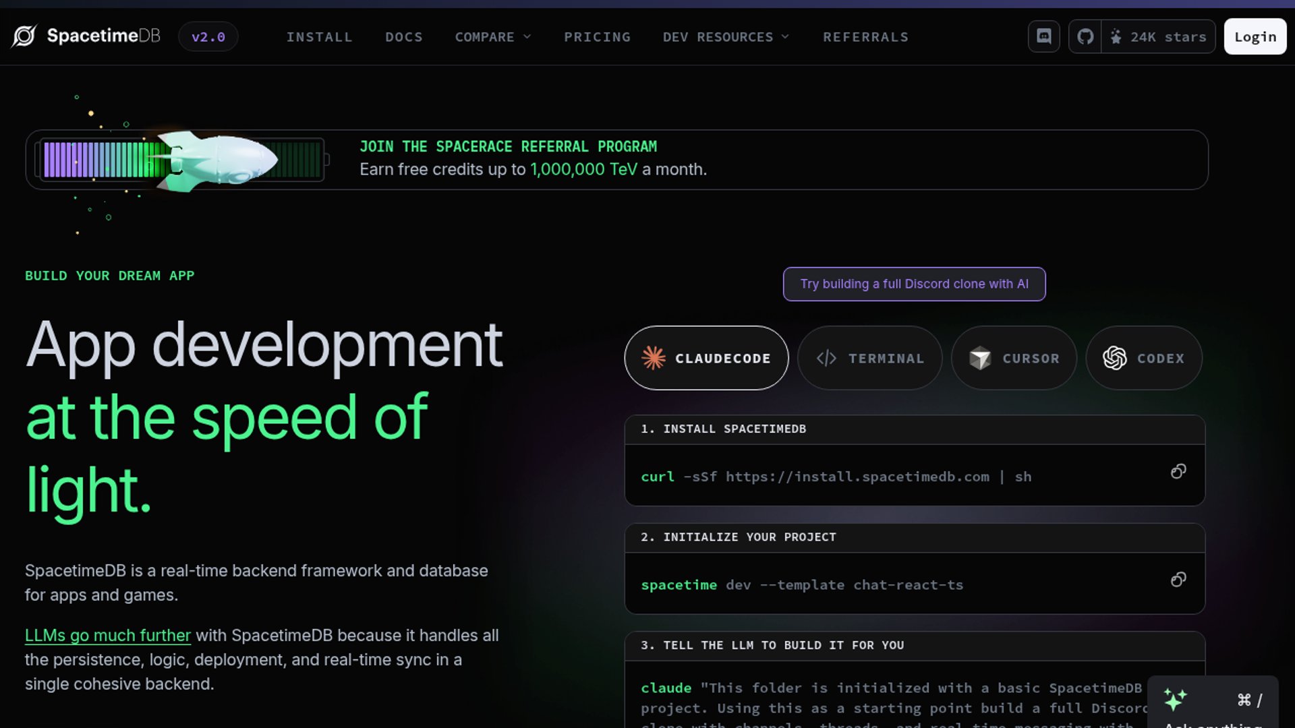Viewport: 1295px width, 728px height.
Task: Click the Login button
Action: click(x=1255, y=37)
